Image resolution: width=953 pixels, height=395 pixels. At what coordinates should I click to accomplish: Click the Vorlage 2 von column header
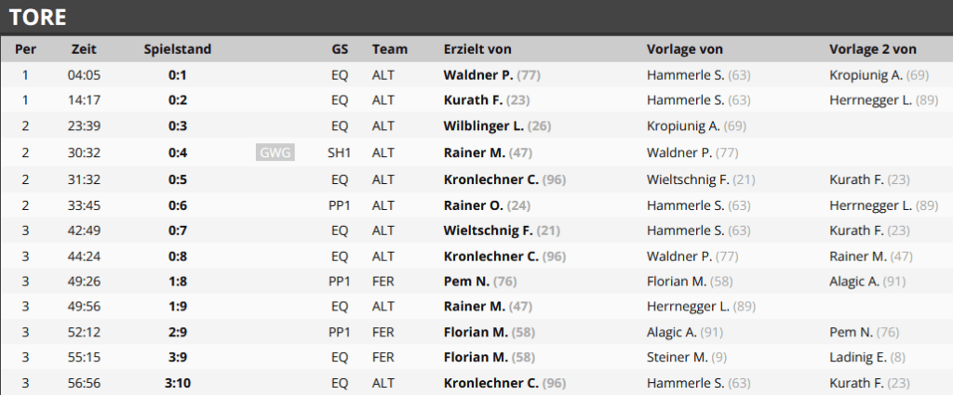tap(873, 49)
